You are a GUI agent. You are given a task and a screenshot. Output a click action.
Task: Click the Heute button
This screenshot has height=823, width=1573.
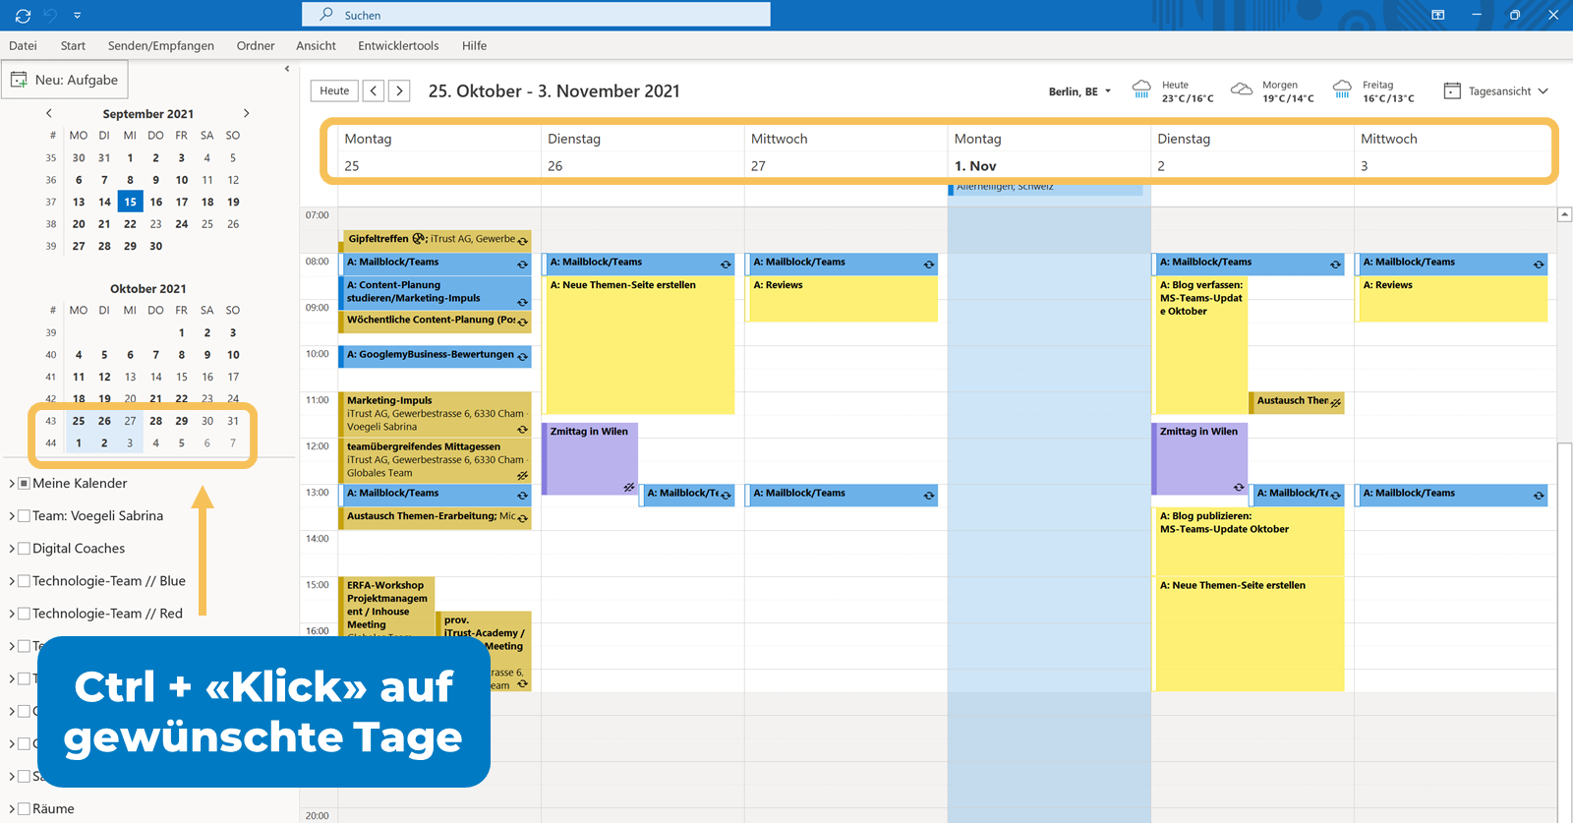(x=334, y=90)
